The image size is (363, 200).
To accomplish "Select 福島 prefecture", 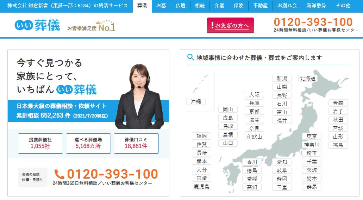I will (338, 145).
